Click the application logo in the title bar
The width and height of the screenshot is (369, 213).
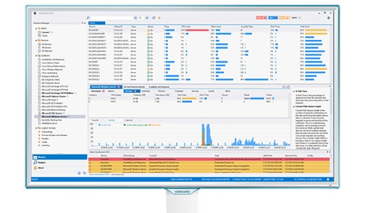pos(35,13)
